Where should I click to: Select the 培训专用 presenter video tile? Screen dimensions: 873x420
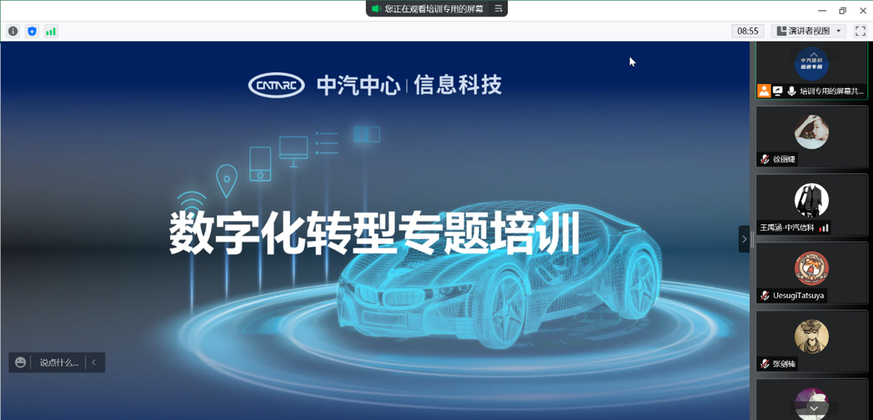point(811,69)
